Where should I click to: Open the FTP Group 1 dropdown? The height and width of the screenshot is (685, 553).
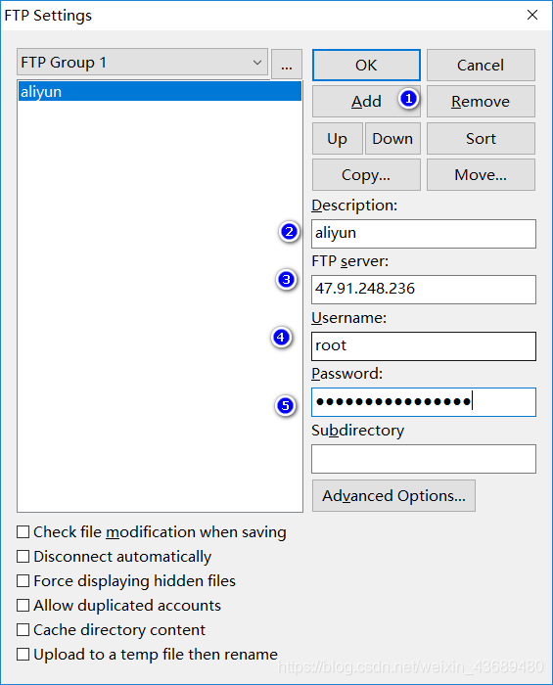142,63
